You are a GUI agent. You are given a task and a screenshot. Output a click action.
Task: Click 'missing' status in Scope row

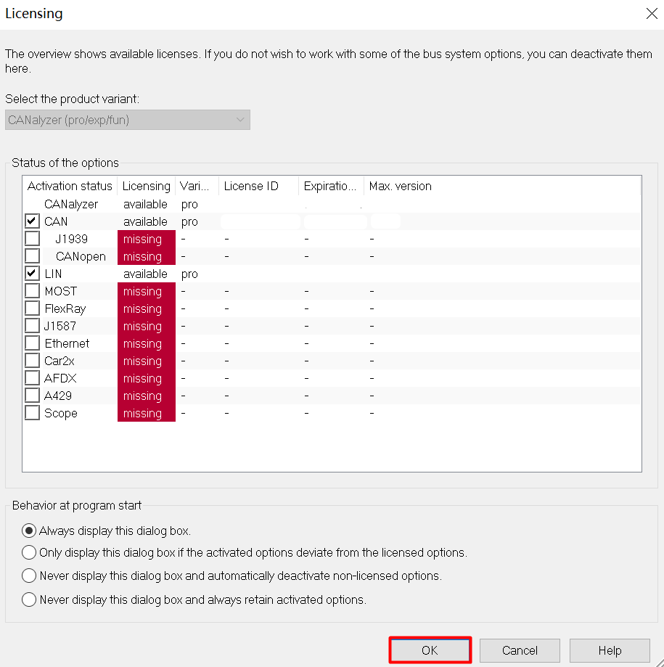click(147, 413)
